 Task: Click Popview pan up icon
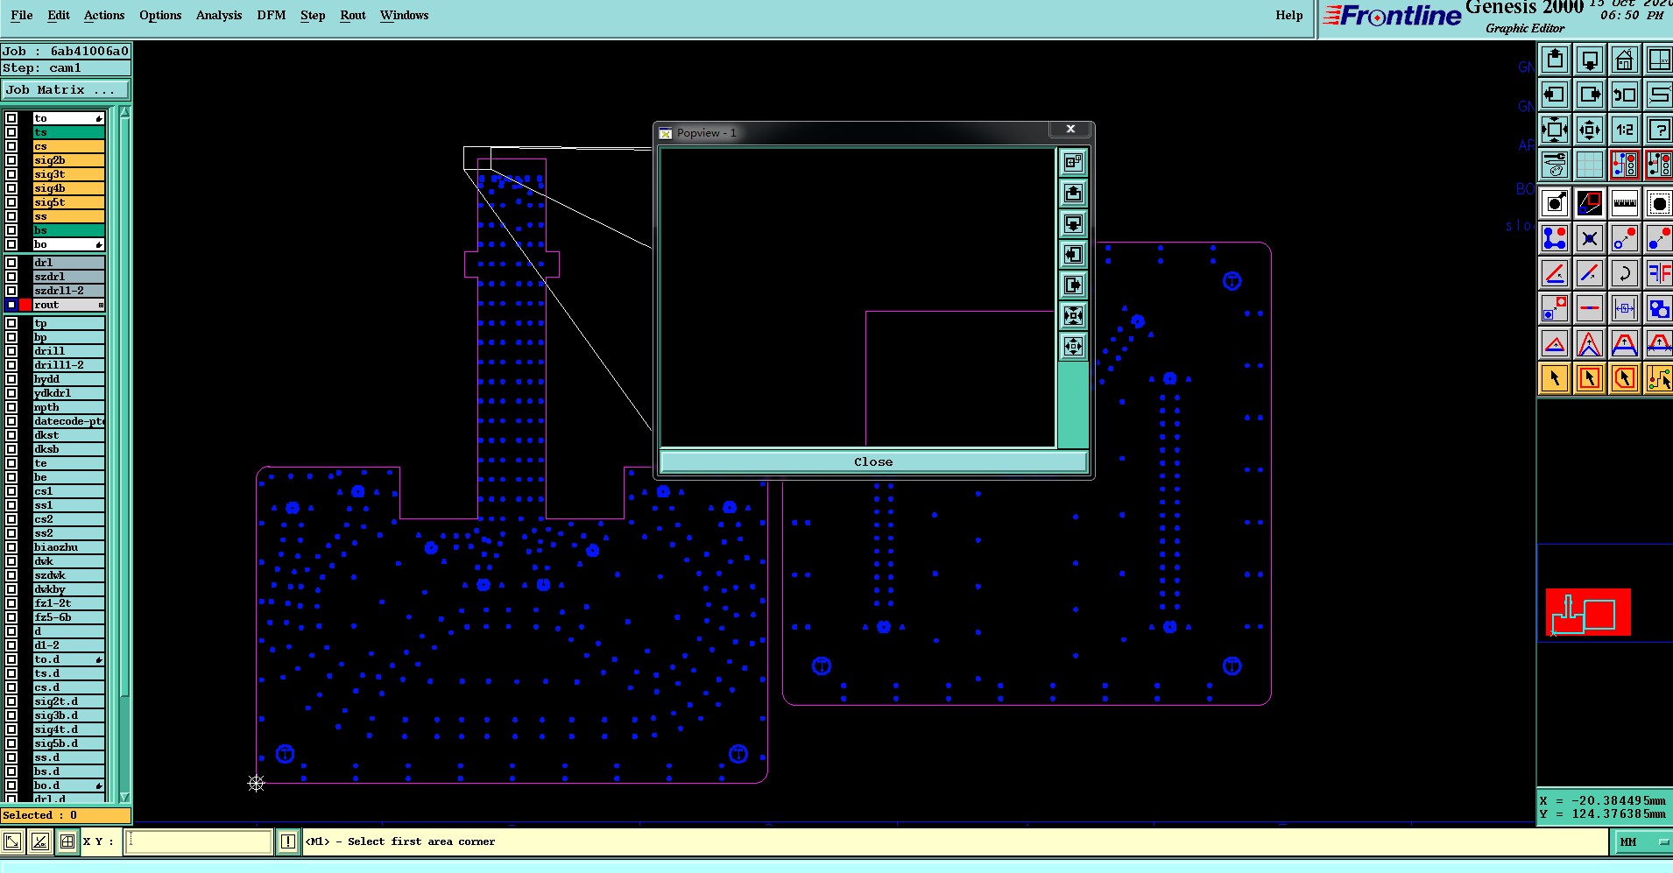1074,194
